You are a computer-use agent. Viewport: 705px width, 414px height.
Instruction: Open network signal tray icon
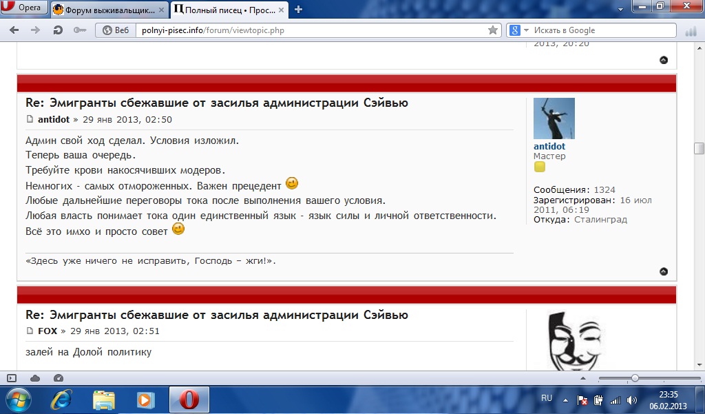click(x=615, y=400)
